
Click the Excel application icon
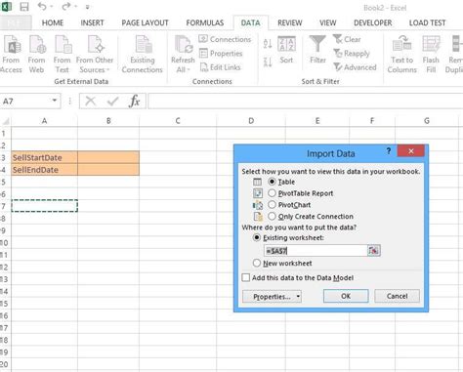pos(6,7)
